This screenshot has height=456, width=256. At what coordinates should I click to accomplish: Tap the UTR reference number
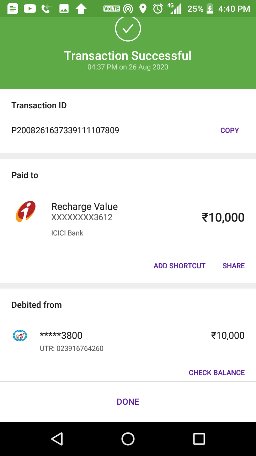pos(71,348)
